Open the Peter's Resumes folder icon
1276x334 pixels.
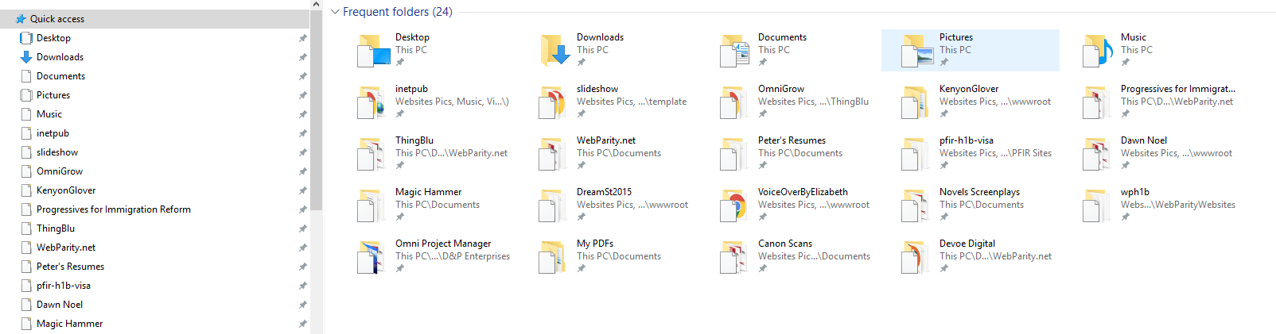pos(734,154)
